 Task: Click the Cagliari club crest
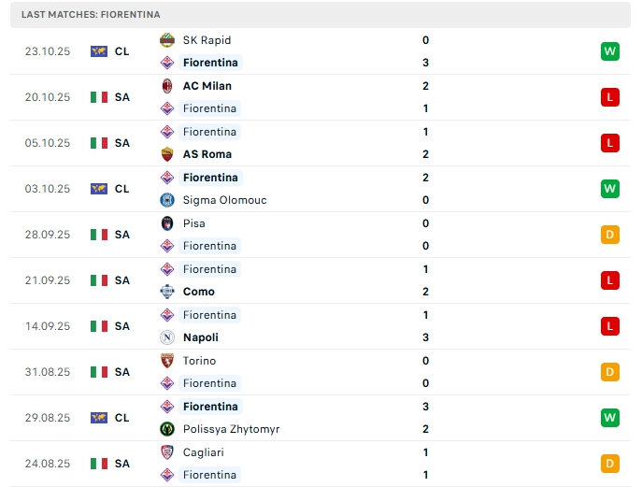tap(167, 452)
